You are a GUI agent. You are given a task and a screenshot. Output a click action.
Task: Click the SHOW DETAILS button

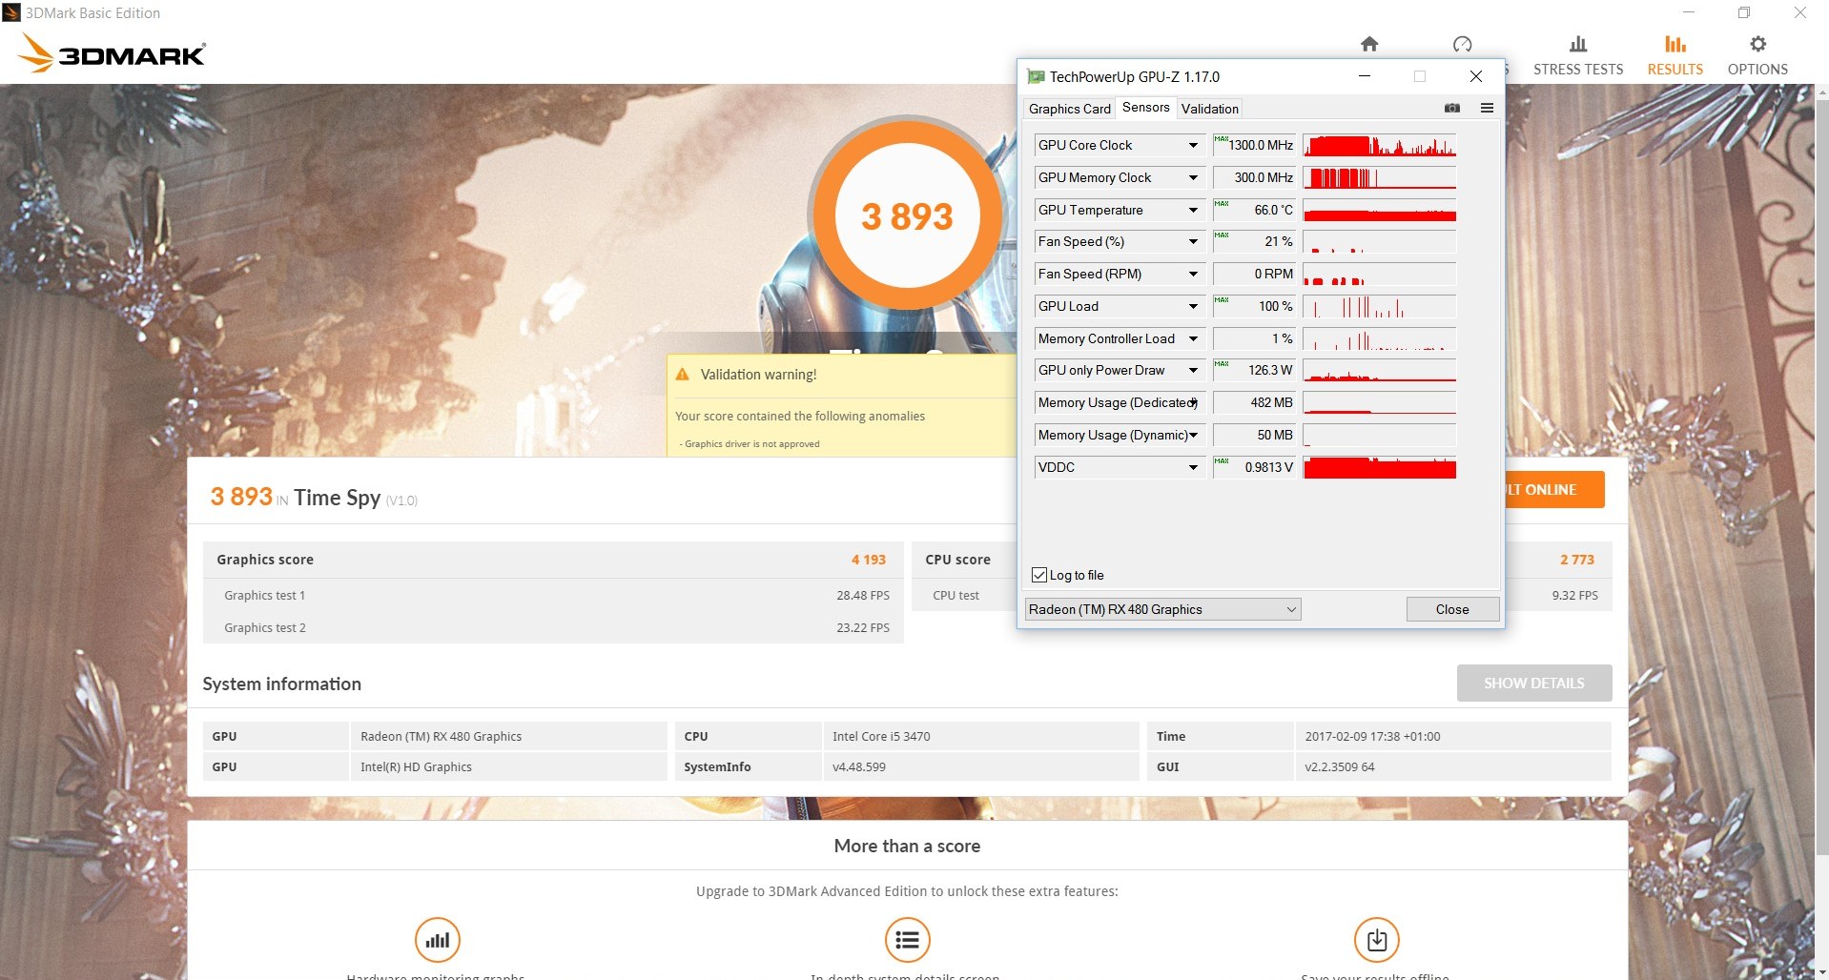pos(1533,683)
